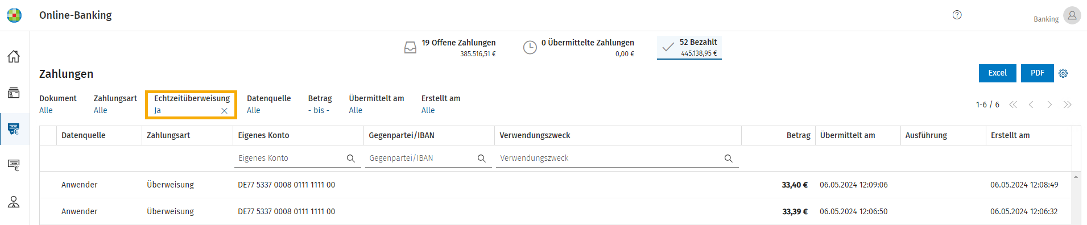Click search icon in Gegenpartei/IBAN field
This screenshot has width=1087, height=225.
click(481, 159)
